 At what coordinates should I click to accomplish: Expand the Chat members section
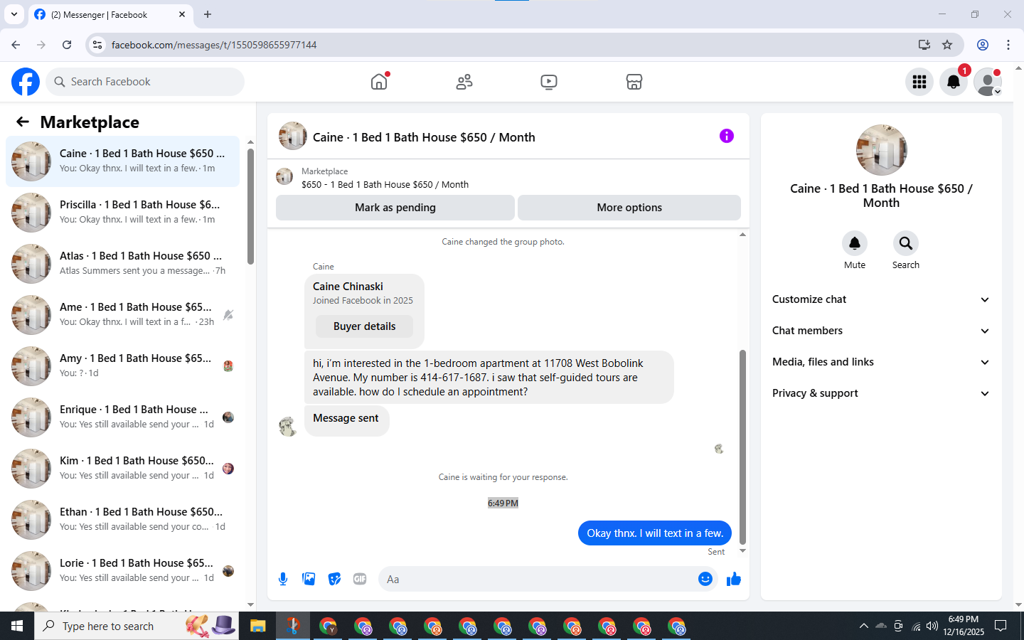pyautogui.click(x=881, y=331)
